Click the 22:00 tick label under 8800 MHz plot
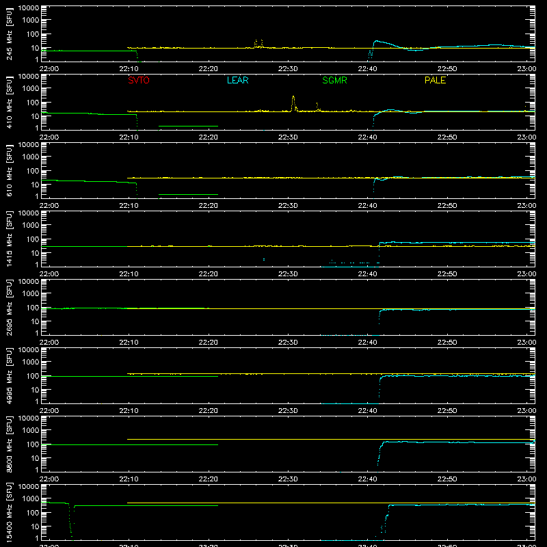The height and width of the screenshot is (547, 547). click(49, 479)
